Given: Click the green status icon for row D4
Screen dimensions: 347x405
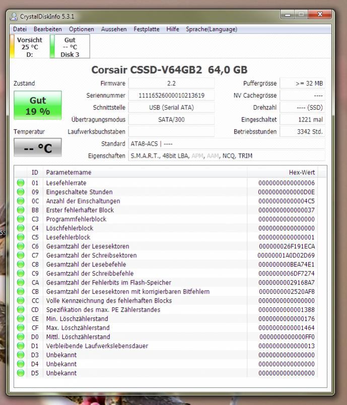Looking at the screenshot, I should coord(21,364).
